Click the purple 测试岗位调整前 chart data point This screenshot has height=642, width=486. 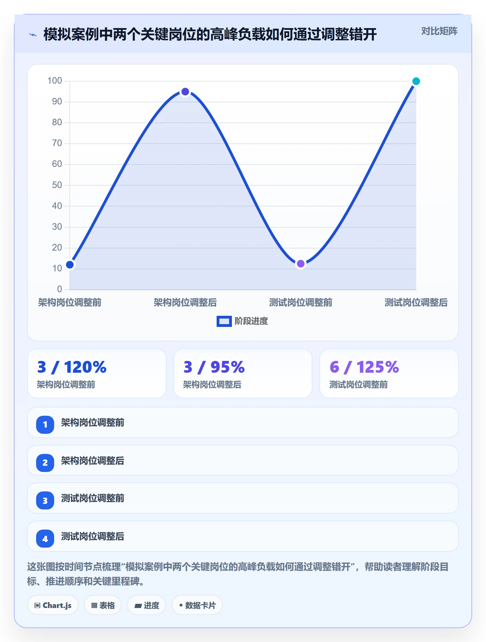[x=301, y=264]
